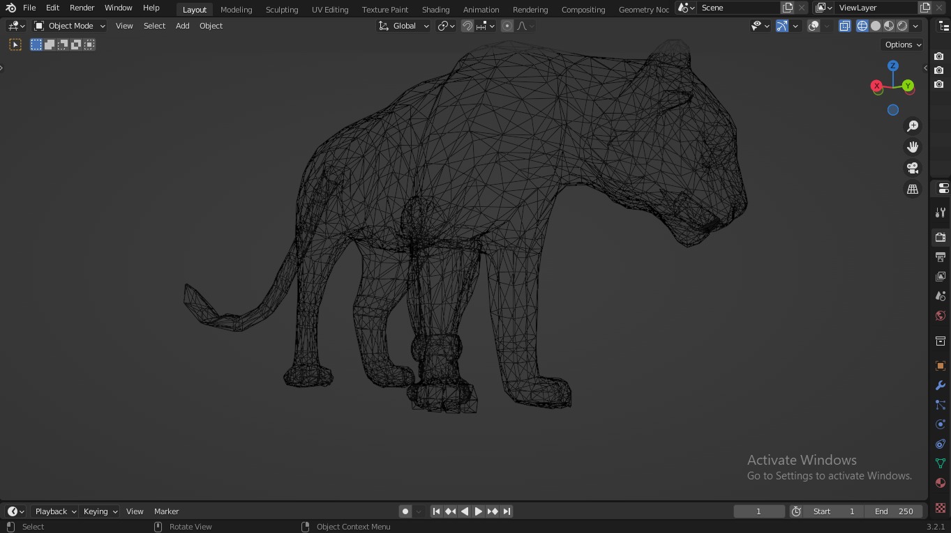This screenshot has height=533, width=951.
Task: Choose the Set new selection mode icon
Action: click(36, 45)
